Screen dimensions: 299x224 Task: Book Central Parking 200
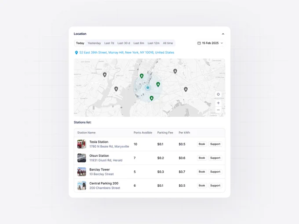202,185
